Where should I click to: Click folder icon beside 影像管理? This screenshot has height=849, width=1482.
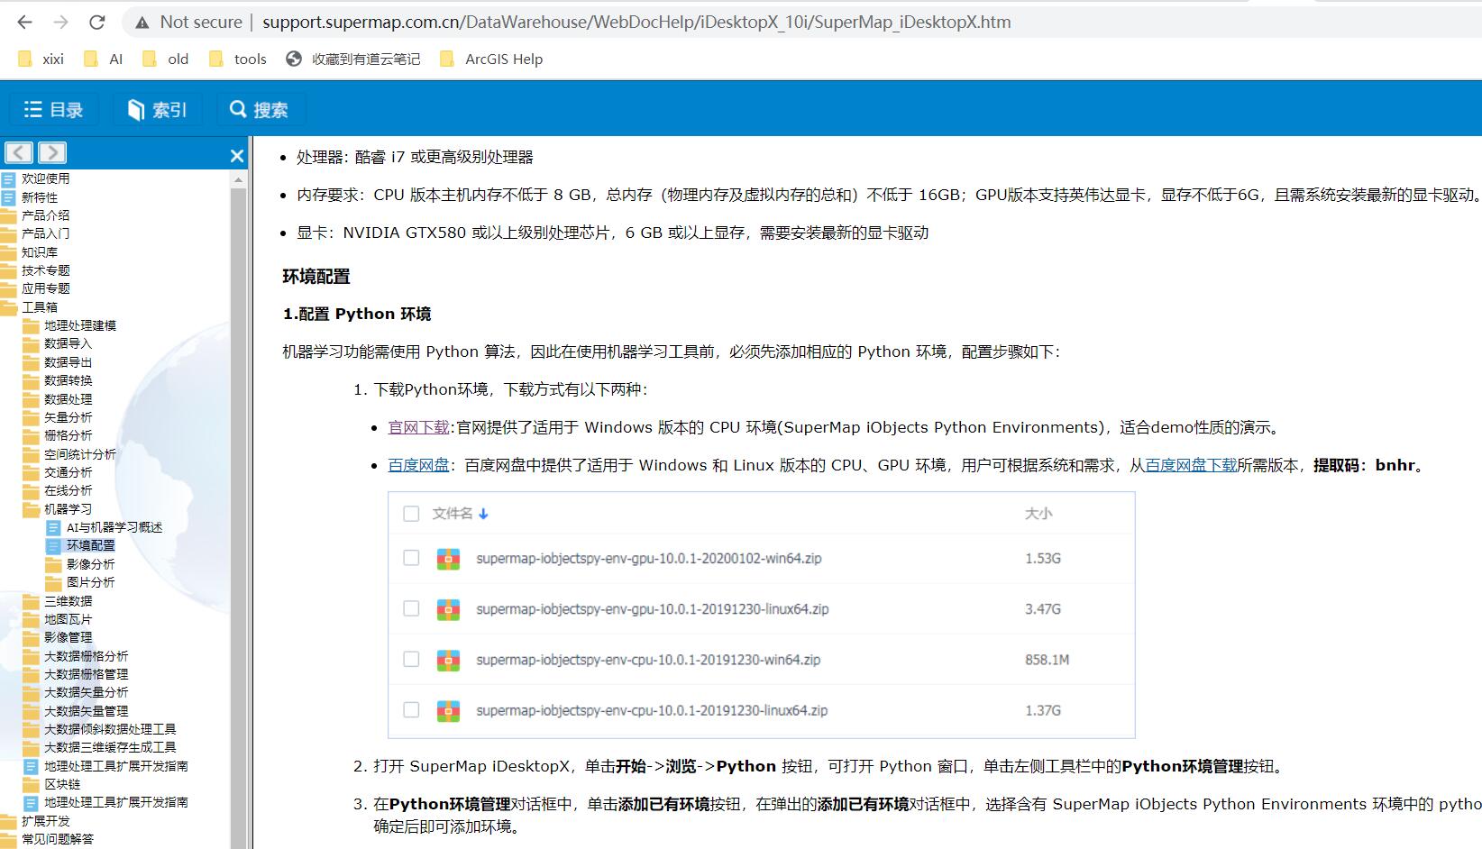tap(32, 637)
